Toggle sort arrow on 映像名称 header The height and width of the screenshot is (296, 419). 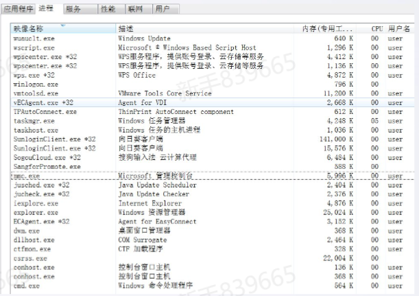click(63, 25)
